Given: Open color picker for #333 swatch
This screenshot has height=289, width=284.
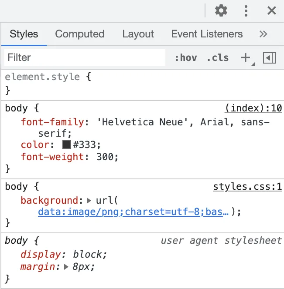Looking at the screenshot, I should (67, 144).
